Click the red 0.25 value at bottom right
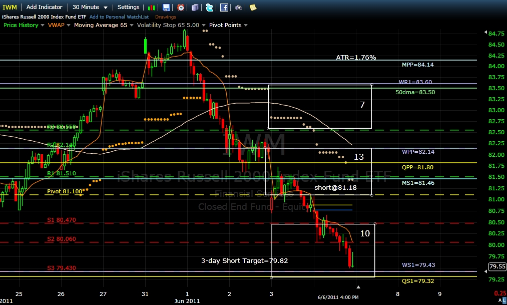507x305 pixels. pyautogui.click(x=500, y=293)
